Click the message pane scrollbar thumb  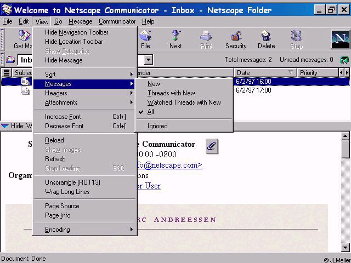point(345,149)
